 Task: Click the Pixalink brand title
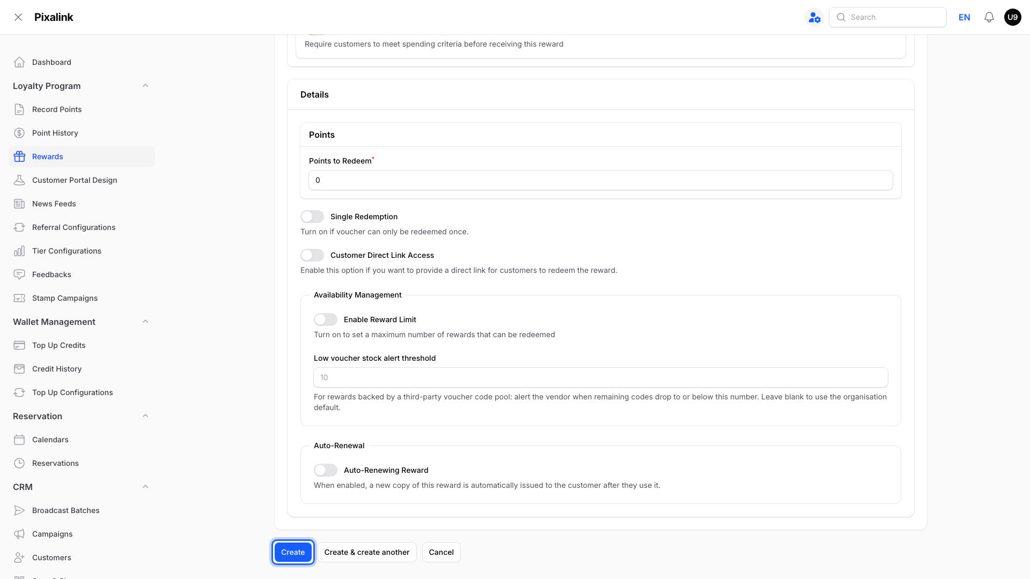[x=54, y=17]
